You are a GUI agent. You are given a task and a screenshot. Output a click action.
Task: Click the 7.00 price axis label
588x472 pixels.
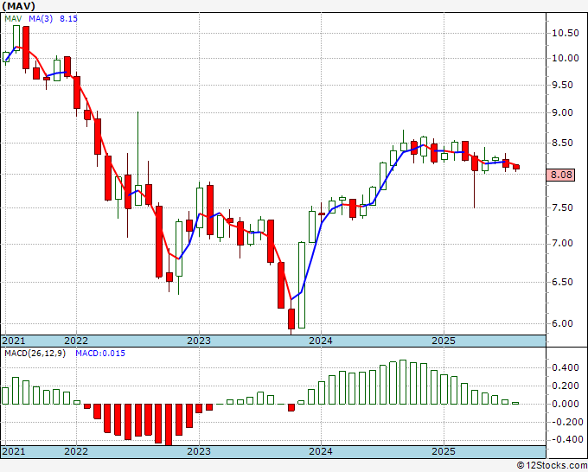[x=562, y=243]
